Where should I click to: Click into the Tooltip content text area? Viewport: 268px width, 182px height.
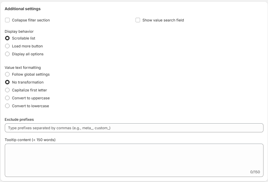tap(134, 158)
